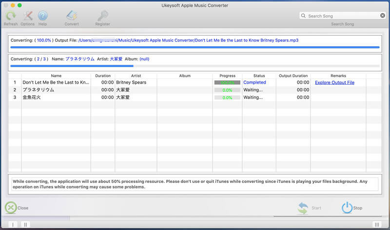Click the Progress column header
The height and width of the screenshot is (230, 390).
(227, 76)
